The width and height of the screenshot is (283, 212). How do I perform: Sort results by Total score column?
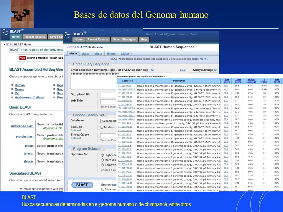pos(238,81)
